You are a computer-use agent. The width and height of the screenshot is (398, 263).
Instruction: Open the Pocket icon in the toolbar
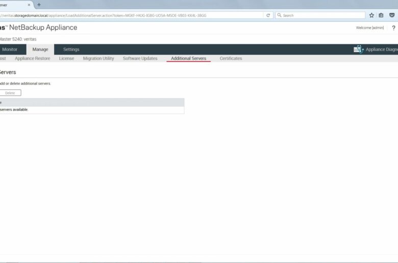click(x=392, y=15)
